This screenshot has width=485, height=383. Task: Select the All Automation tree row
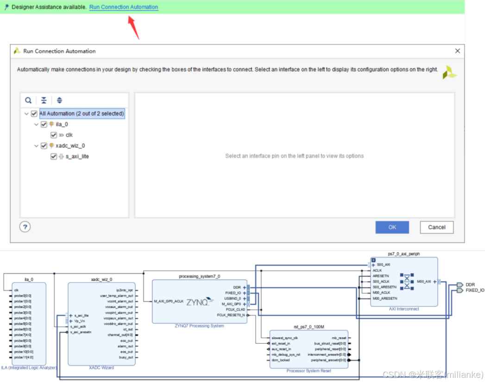pos(82,113)
